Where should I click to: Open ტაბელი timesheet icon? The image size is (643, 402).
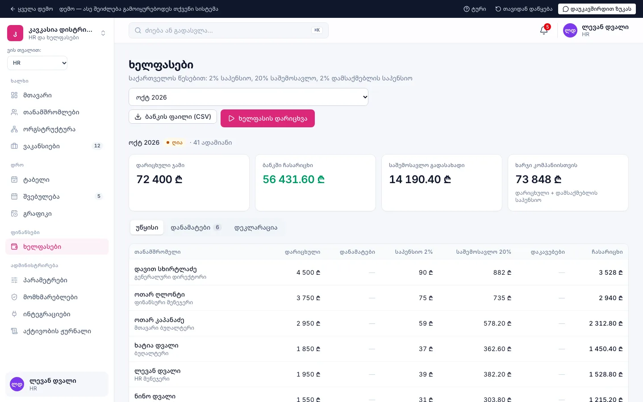(14, 180)
